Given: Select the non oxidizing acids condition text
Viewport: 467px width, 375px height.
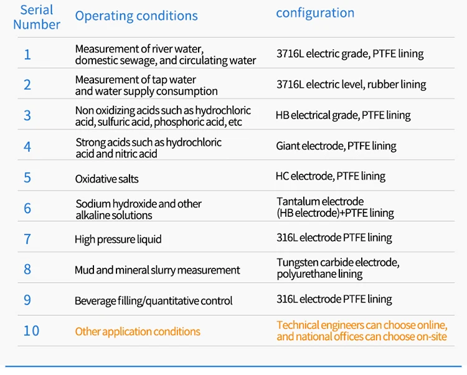Looking at the screenshot, I should [x=163, y=116].
